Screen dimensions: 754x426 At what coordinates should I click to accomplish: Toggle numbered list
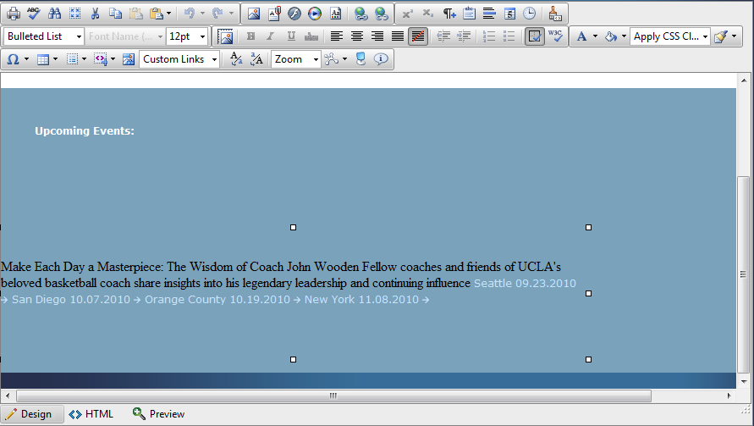tap(489, 36)
